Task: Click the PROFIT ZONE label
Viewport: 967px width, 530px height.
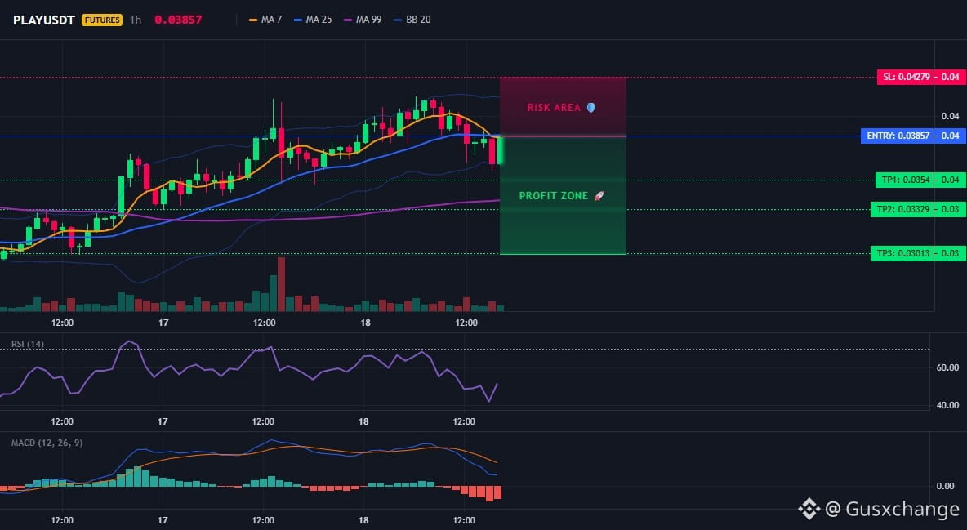Action: coord(554,196)
